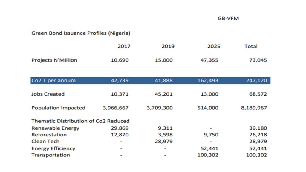Select the Population Impacted label

[55, 107]
